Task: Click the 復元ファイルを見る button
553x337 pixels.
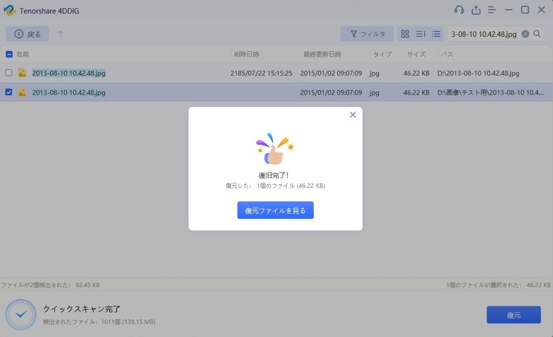Action: (x=275, y=210)
